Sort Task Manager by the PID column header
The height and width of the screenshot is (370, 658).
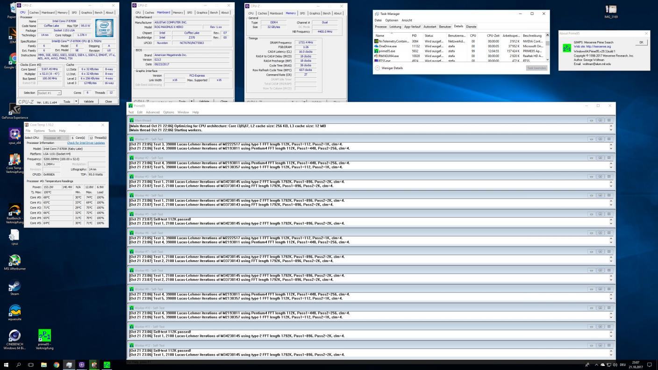click(416, 36)
